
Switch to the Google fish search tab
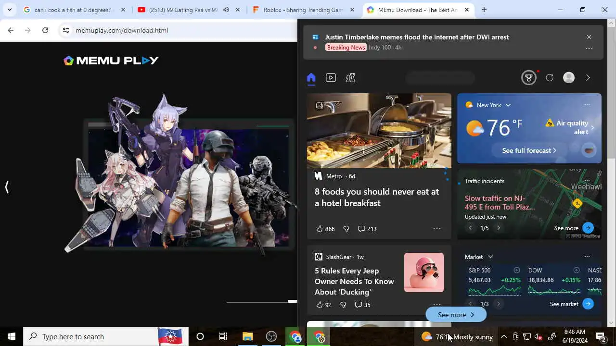[75, 10]
